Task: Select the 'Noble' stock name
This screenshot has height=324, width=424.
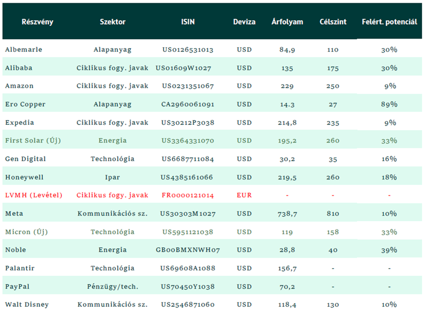Action: [x=16, y=250]
